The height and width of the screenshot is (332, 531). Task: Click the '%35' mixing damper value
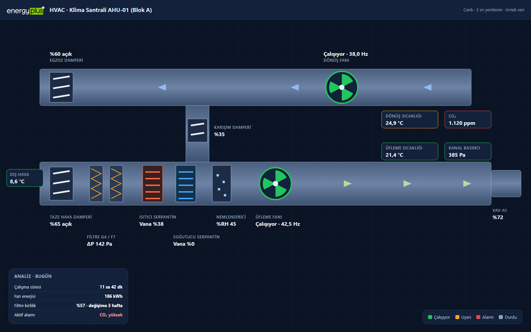(219, 134)
